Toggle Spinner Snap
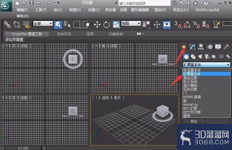 click(206, 25)
